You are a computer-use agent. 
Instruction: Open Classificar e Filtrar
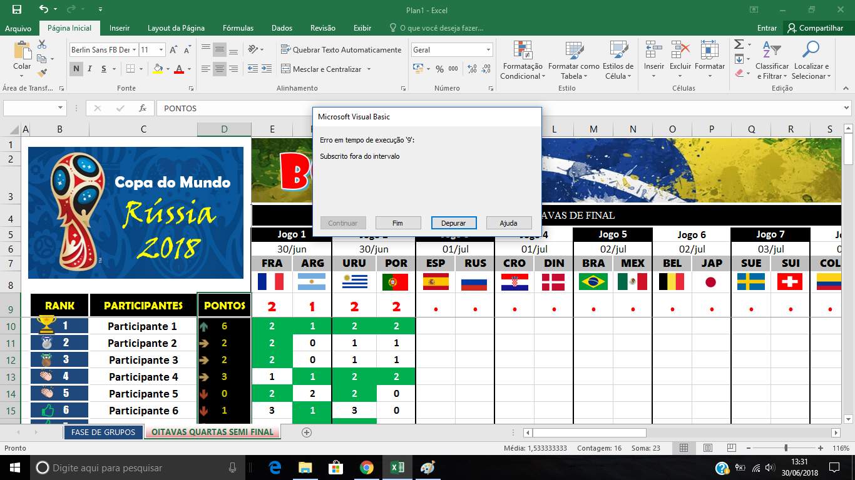click(x=772, y=61)
